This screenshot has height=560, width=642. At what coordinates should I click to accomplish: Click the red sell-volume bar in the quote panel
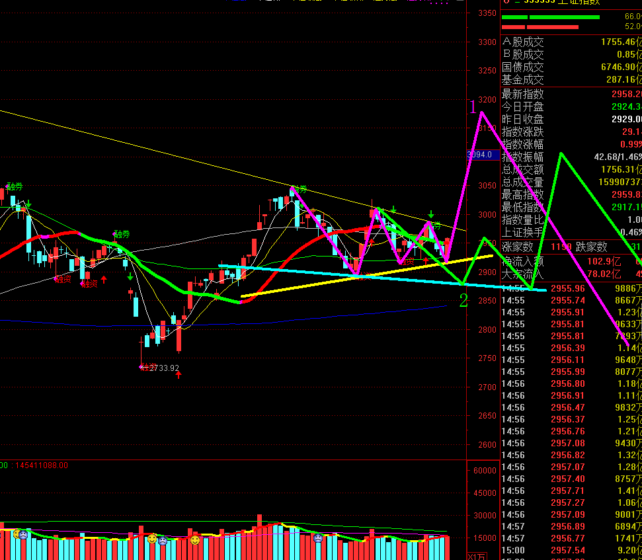pyautogui.click(x=540, y=27)
